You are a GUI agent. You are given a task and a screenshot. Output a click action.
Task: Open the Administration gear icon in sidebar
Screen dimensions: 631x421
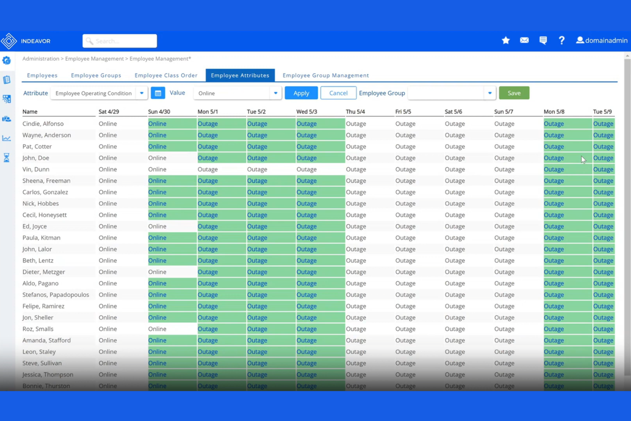pos(7,61)
